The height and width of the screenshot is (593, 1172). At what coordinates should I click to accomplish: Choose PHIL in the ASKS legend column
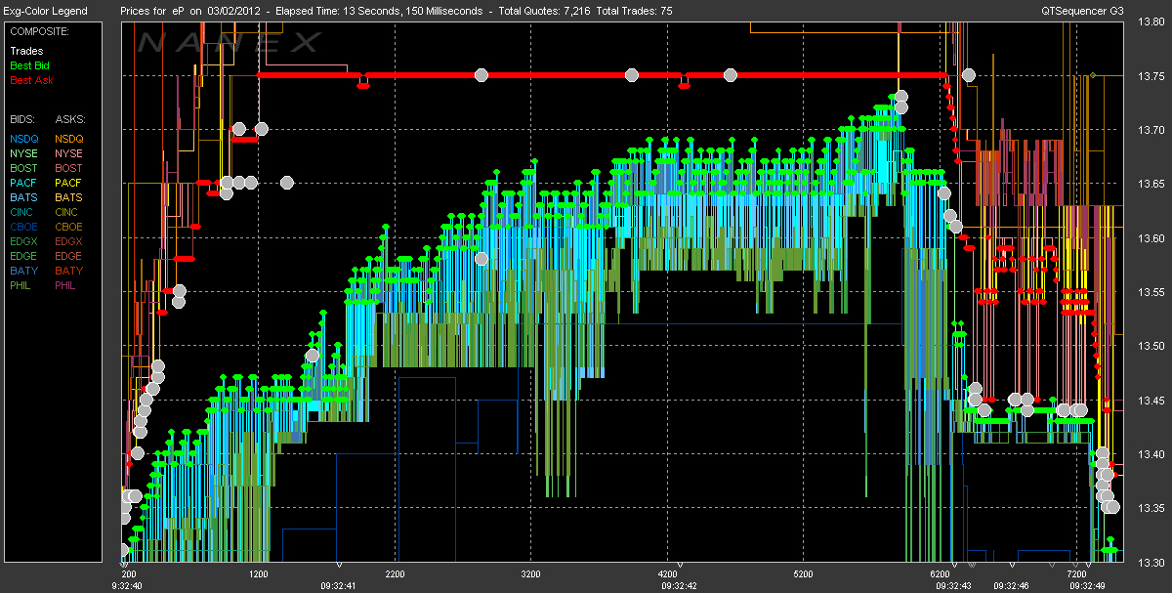65,285
